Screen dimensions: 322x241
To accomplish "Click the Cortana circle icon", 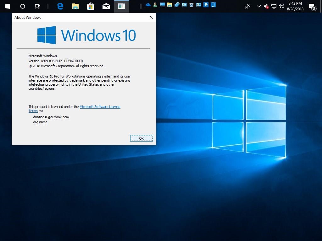I will pos(22,6).
